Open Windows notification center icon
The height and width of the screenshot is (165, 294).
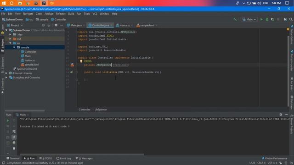(287, 3)
